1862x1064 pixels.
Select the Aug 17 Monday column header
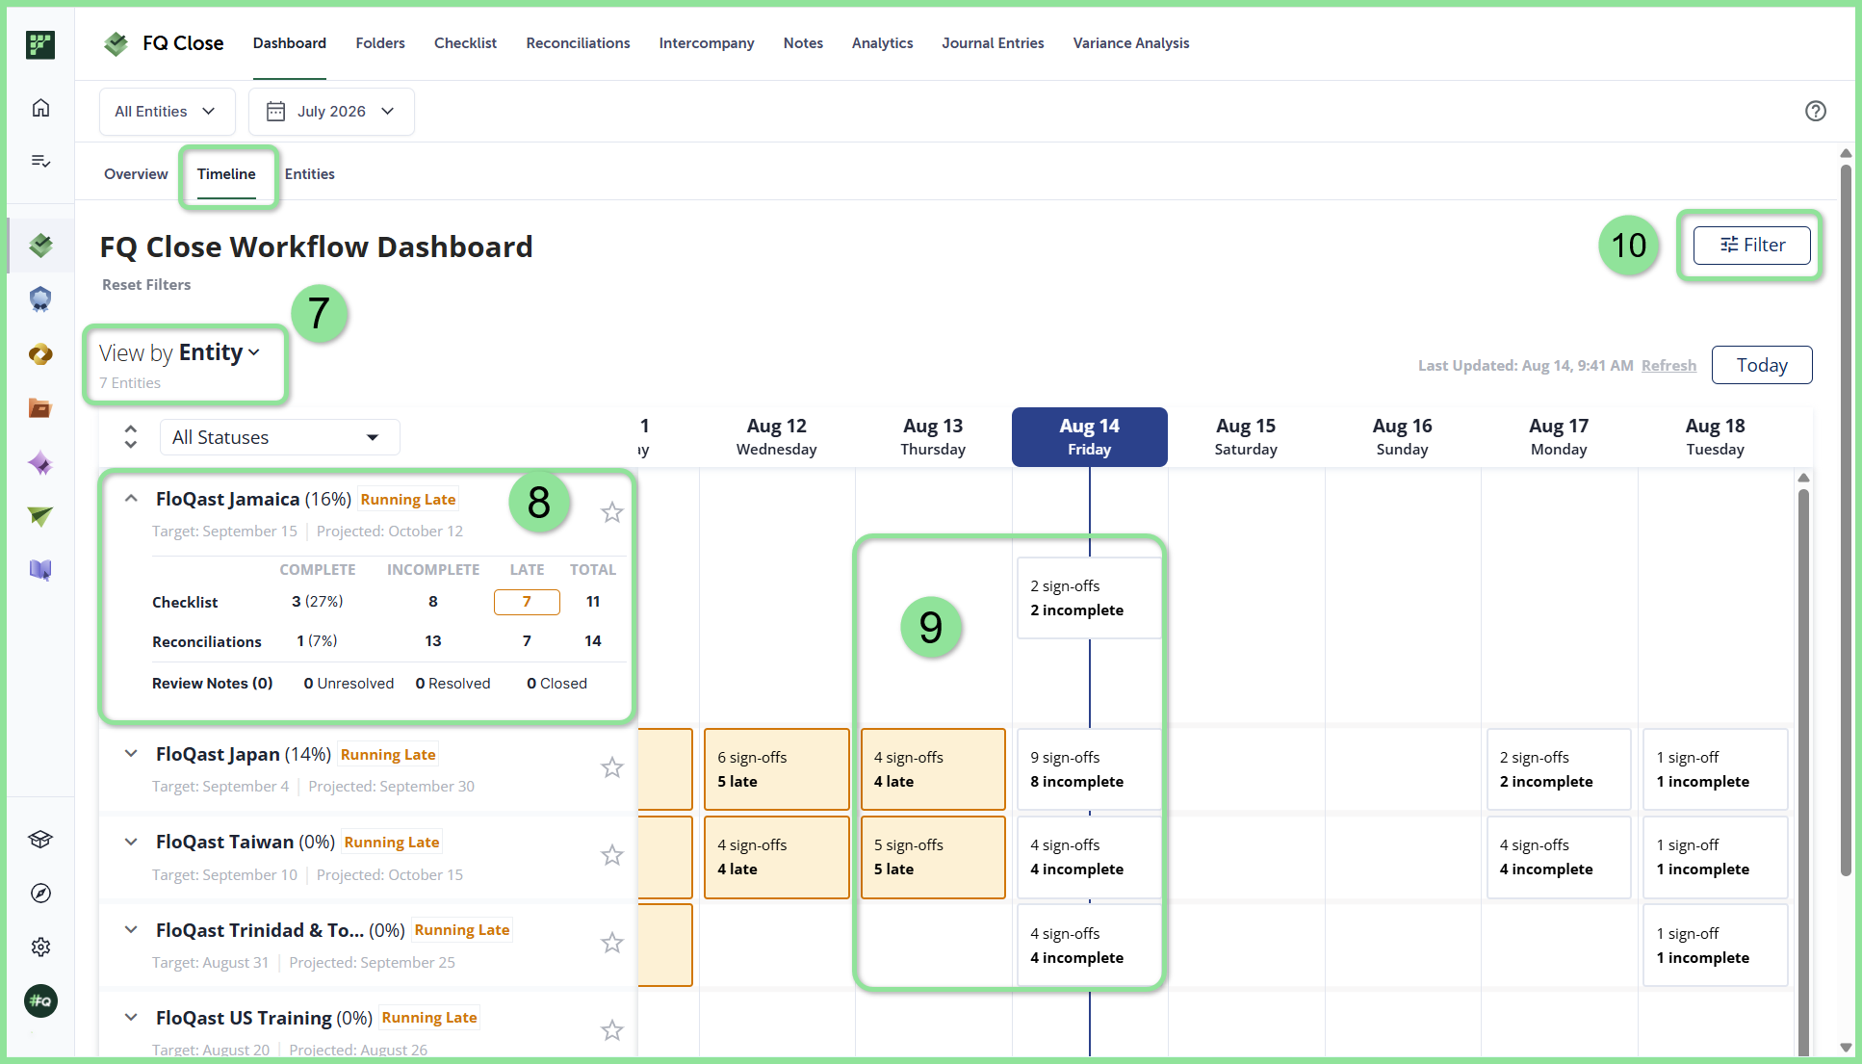pyautogui.click(x=1559, y=437)
